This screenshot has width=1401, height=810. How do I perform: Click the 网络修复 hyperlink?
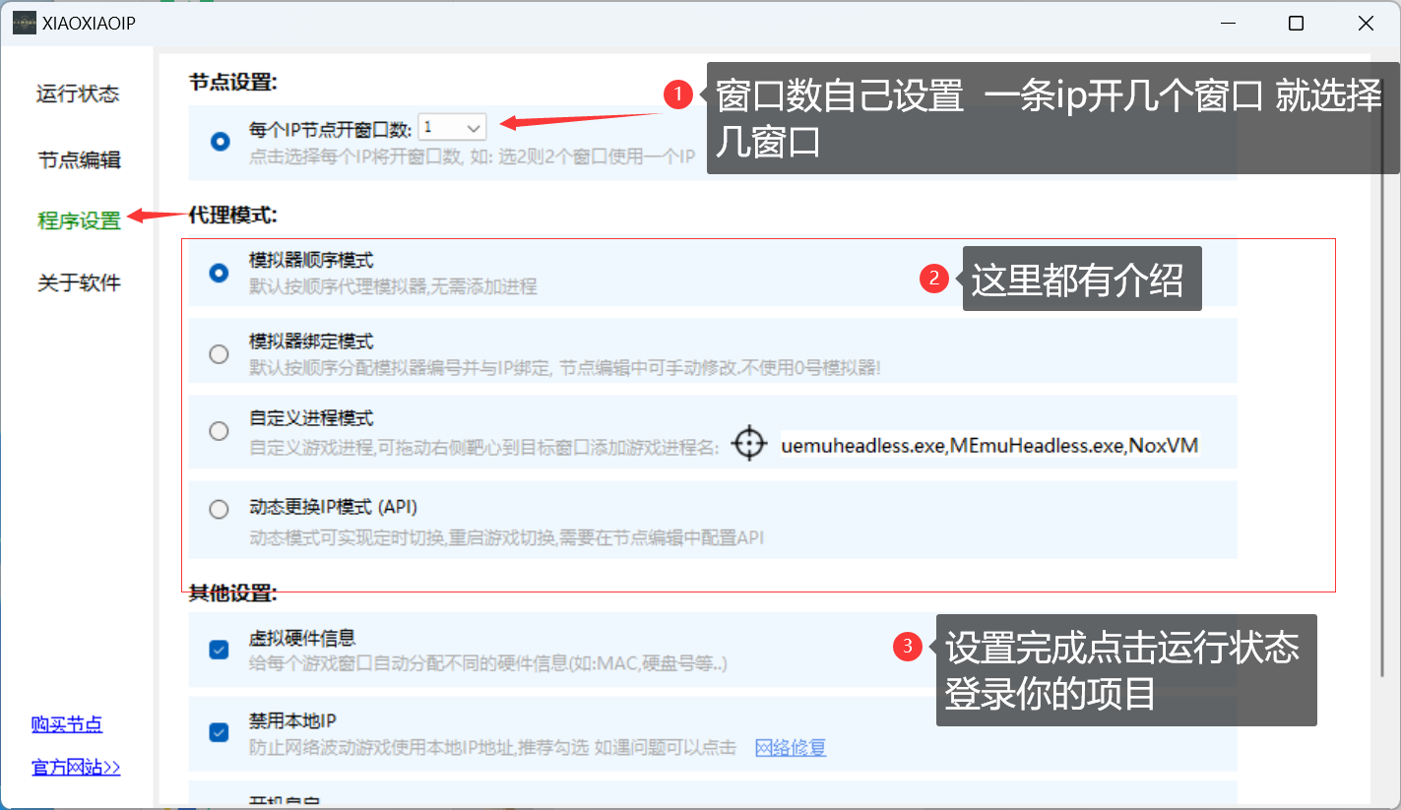(x=791, y=748)
